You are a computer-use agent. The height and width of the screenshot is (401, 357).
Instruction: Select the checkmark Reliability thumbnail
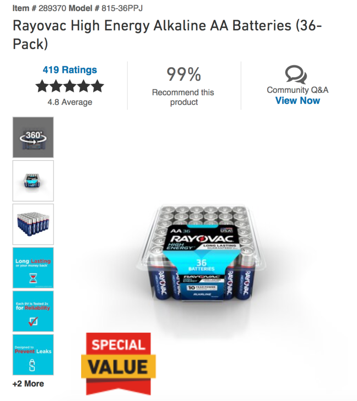pyautogui.click(x=33, y=311)
